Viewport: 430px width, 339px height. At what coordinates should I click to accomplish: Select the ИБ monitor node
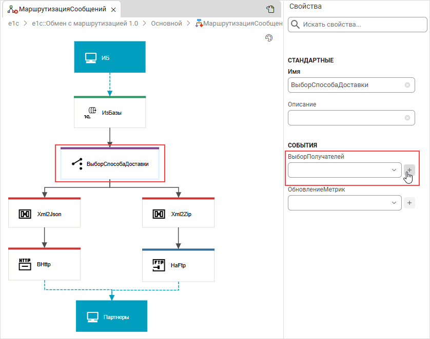[x=110, y=57]
